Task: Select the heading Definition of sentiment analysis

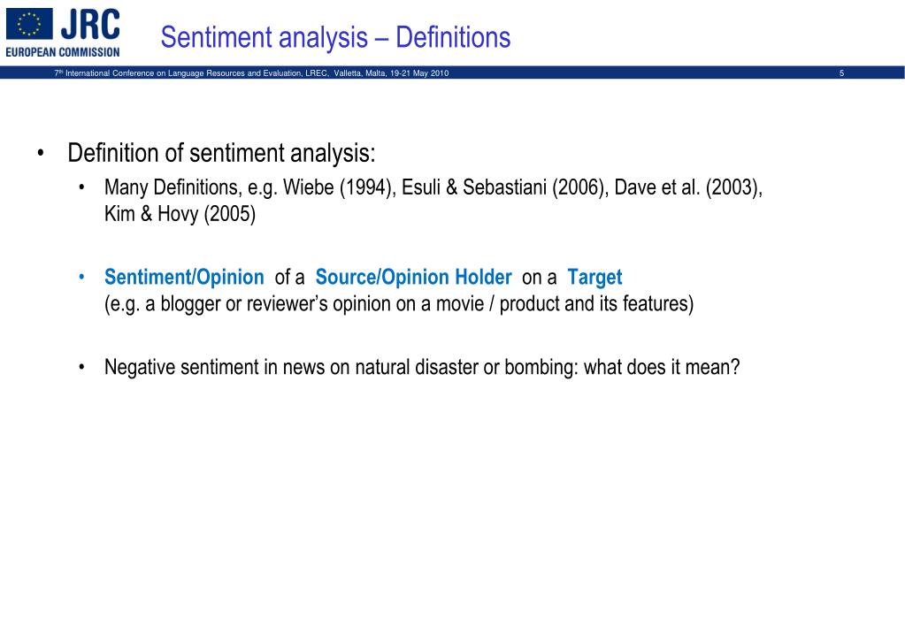Action: pos(222,154)
